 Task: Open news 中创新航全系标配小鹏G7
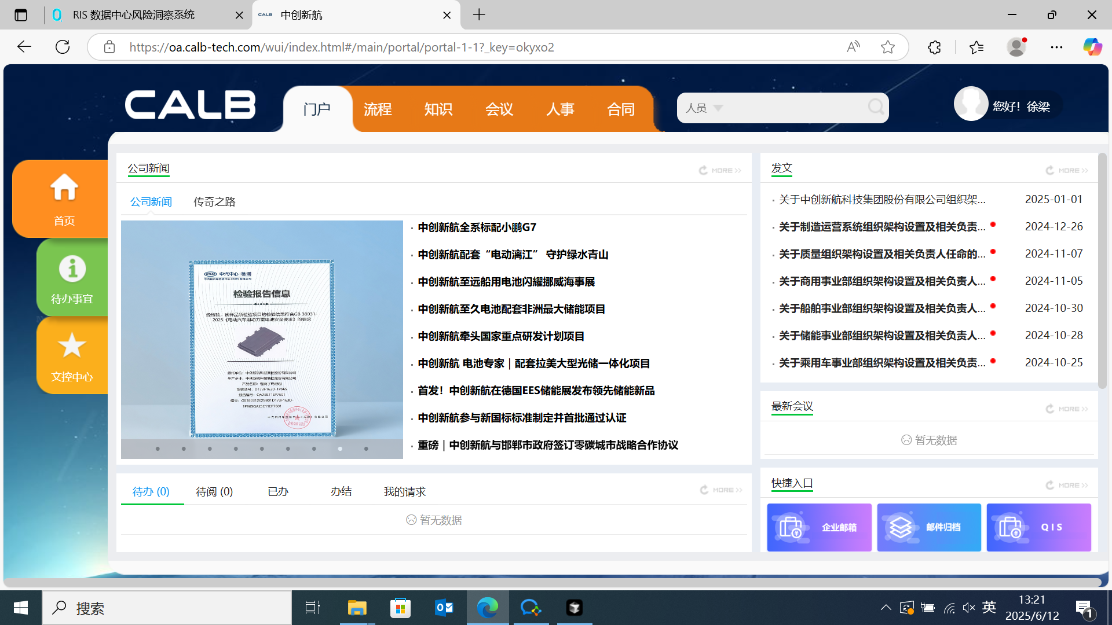tap(477, 227)
